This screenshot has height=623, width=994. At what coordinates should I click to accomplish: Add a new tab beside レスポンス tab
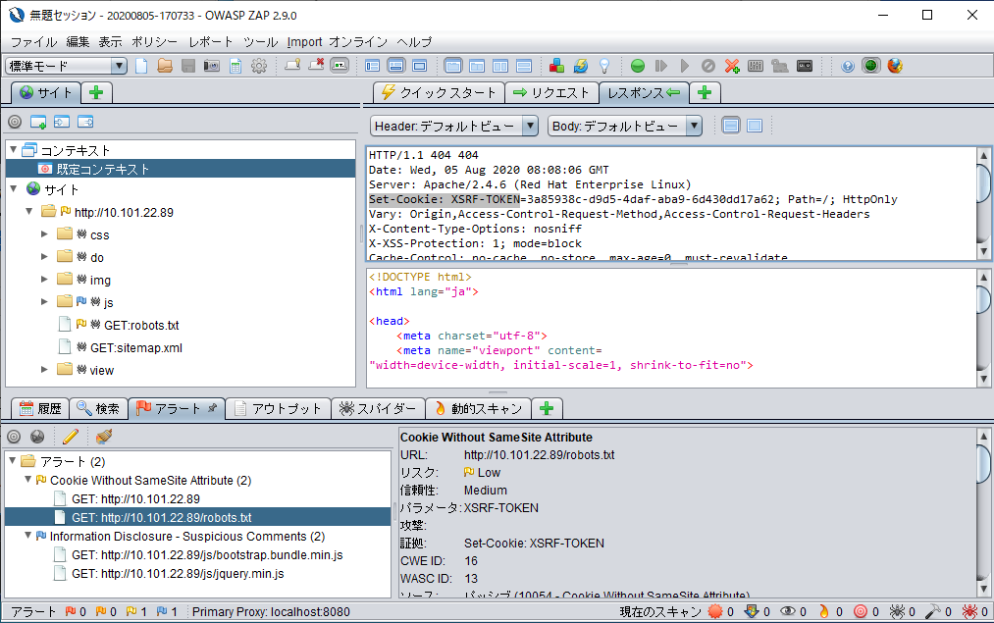pos(705,93)
